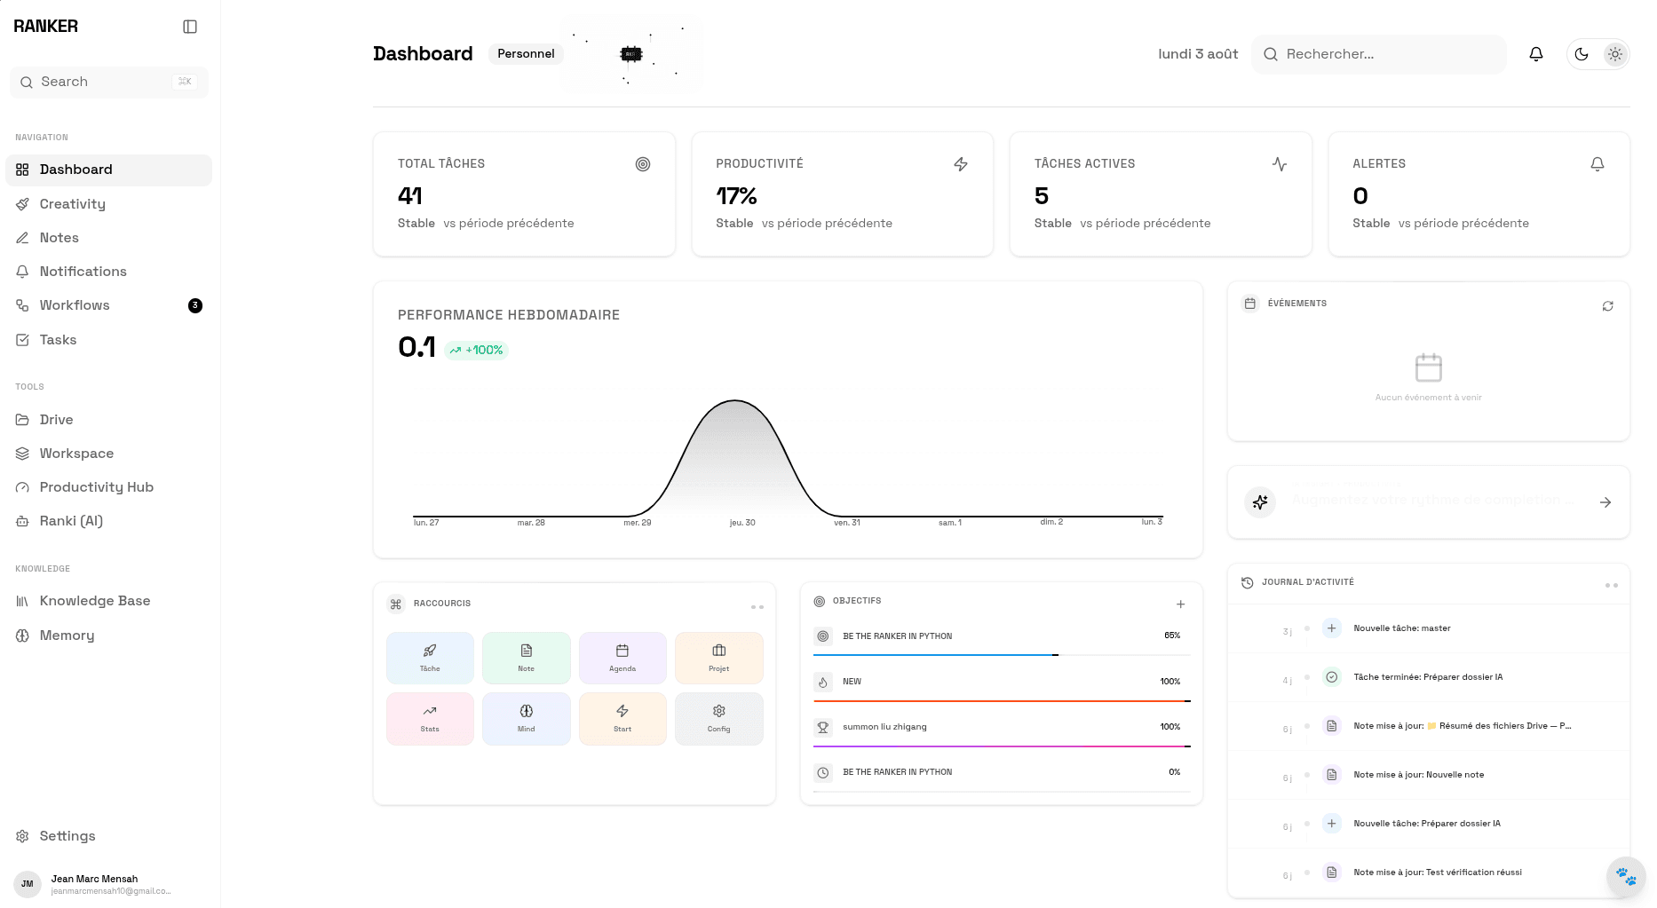Click the lightning icon on Productivité card

(x=961, y=164)
